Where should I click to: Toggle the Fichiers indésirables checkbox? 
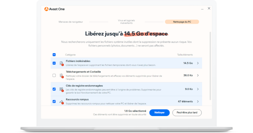(54, 63)
